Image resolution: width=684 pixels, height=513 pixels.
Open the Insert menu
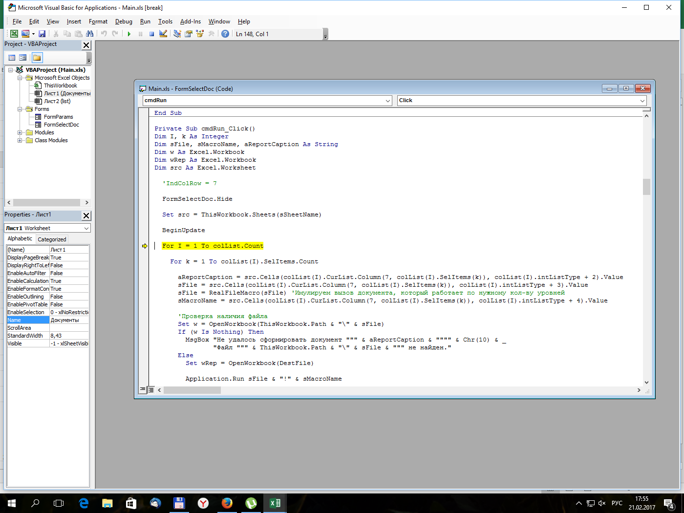(74, 21)
